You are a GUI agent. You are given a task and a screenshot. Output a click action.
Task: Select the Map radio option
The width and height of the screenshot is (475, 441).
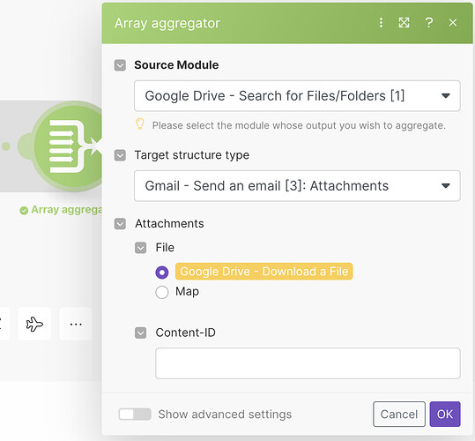162,292
